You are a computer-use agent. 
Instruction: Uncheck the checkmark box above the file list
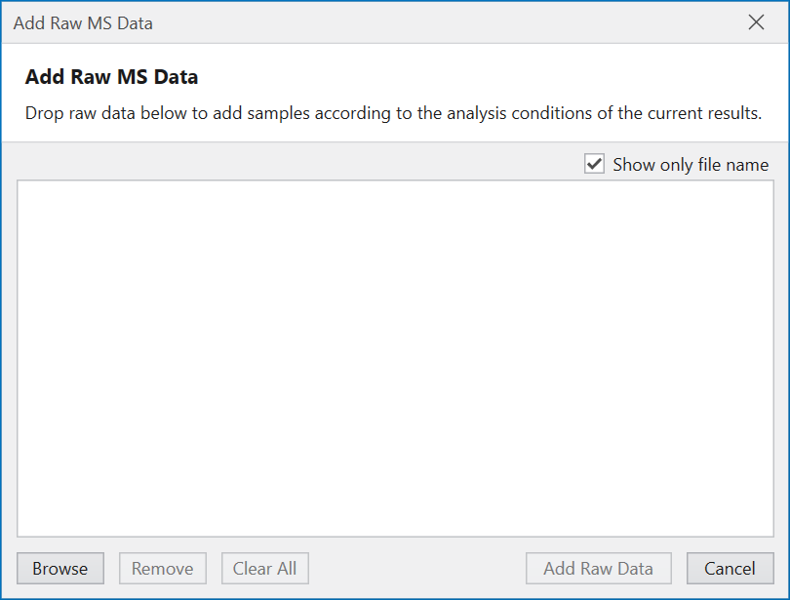[594, 164]
